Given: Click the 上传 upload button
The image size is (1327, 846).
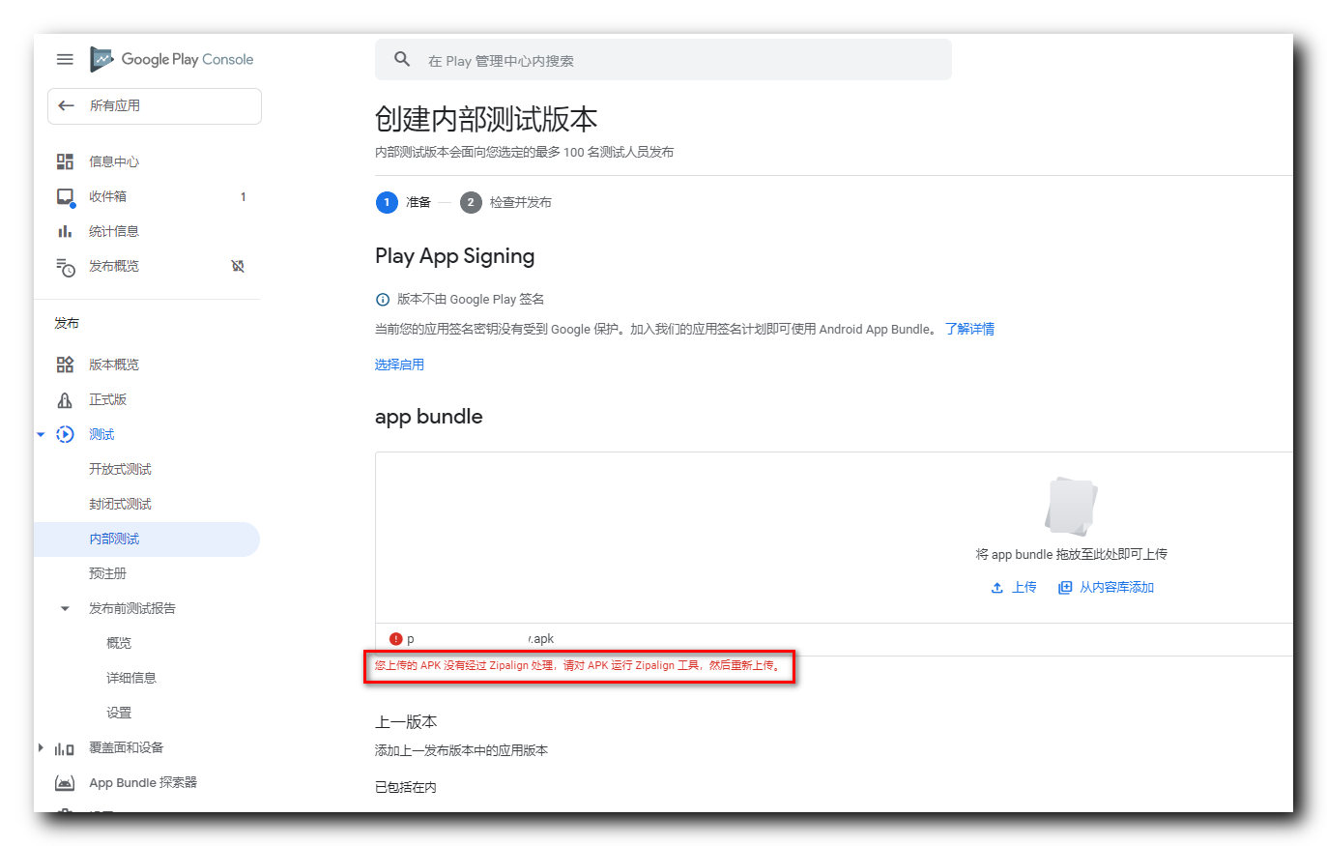Looking at the screenshot, I should pos(1014,588).
